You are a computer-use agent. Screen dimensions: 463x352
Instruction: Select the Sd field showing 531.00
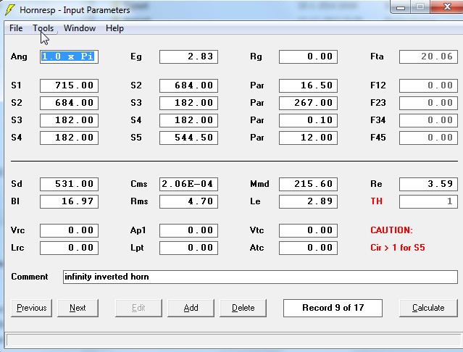pyautogui.click(x=69, y=184)
